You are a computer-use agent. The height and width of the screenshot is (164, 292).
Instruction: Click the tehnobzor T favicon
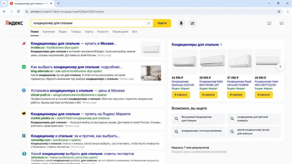coord(24,153)
